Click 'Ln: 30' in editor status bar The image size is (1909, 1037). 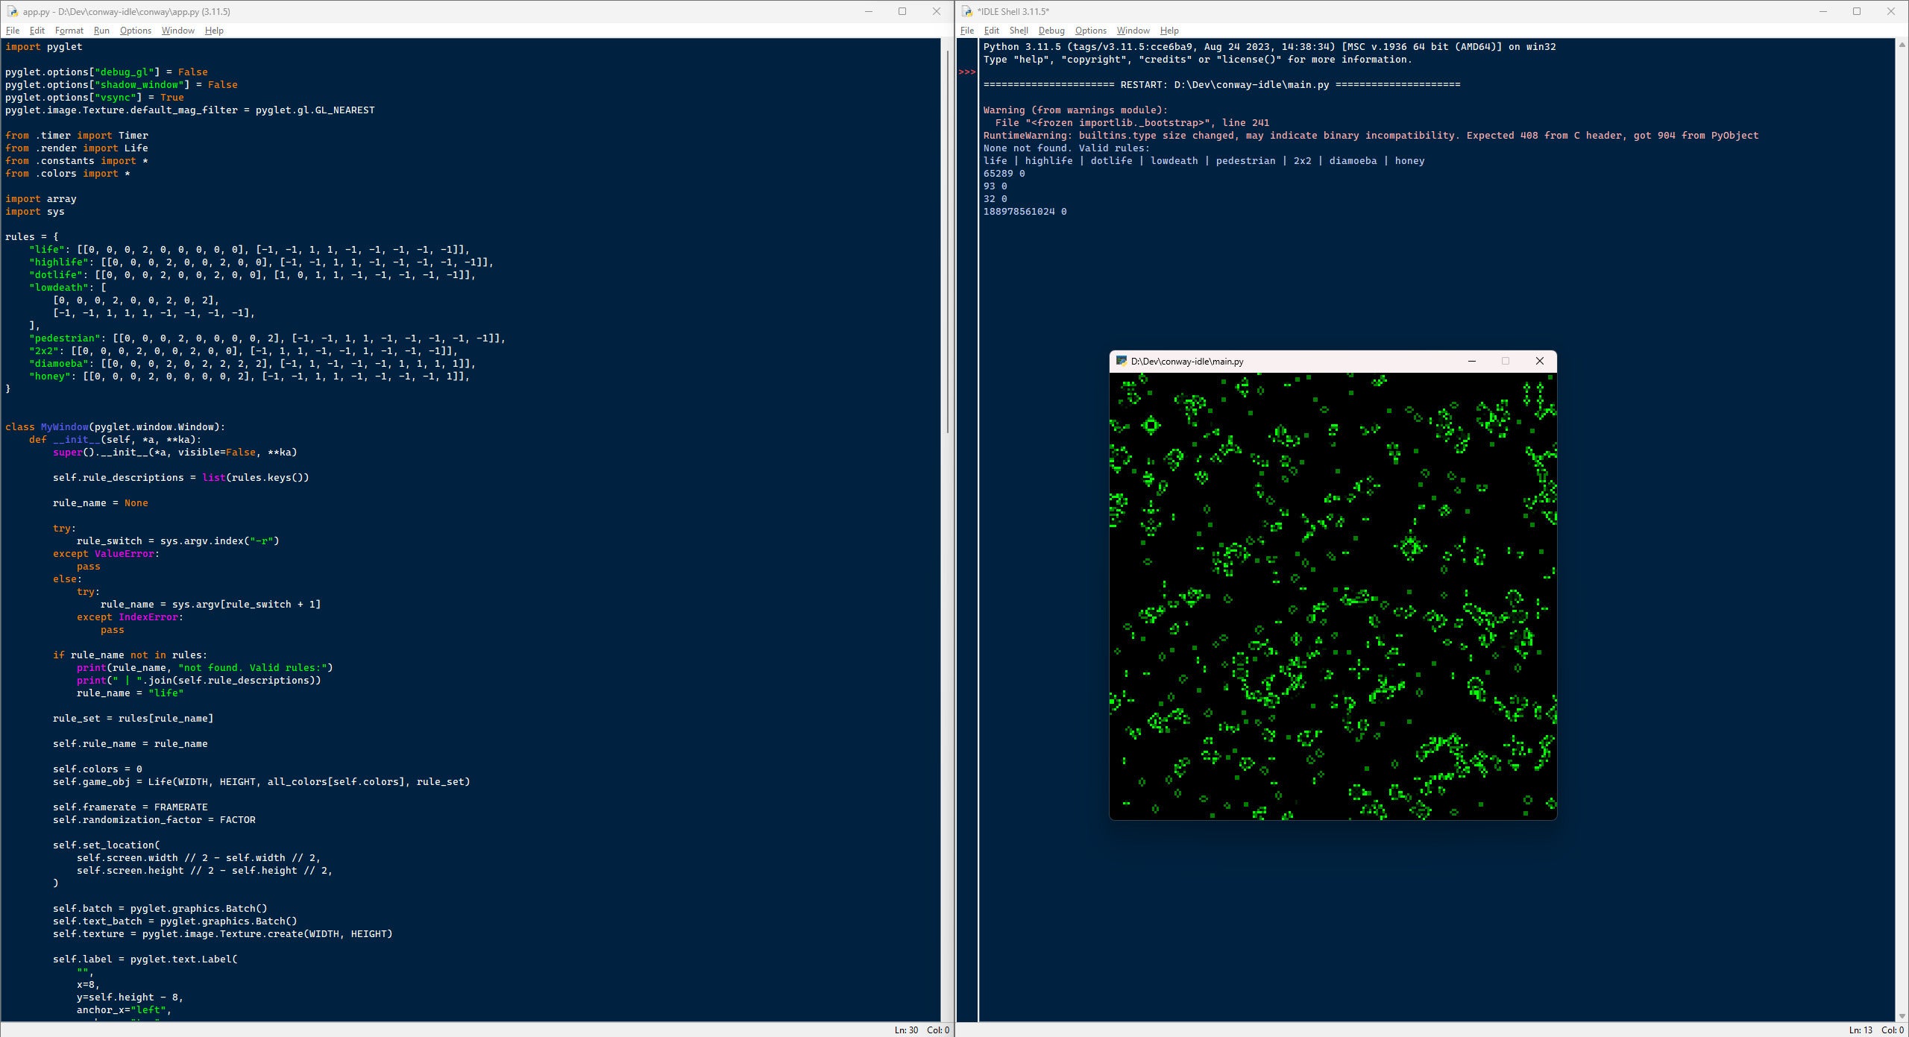pyautogui.click(x=906, y=1030)
